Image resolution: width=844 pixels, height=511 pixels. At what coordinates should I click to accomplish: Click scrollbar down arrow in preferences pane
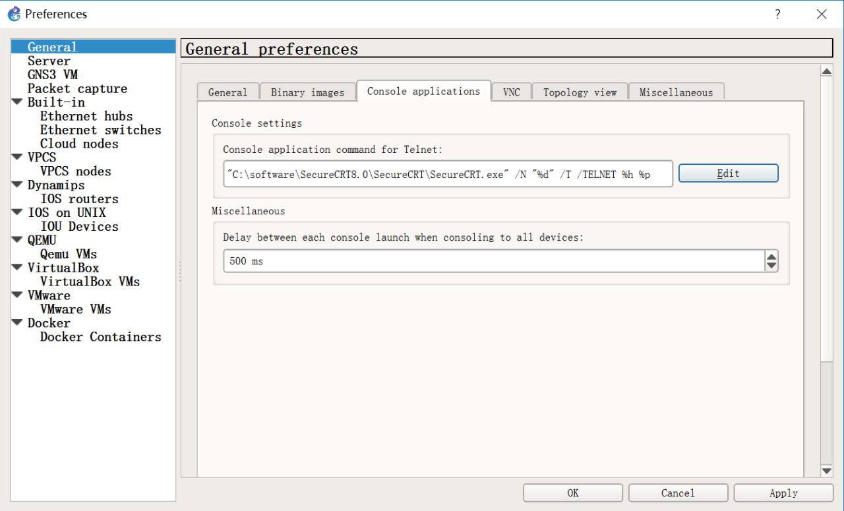[x=827, y=470]
